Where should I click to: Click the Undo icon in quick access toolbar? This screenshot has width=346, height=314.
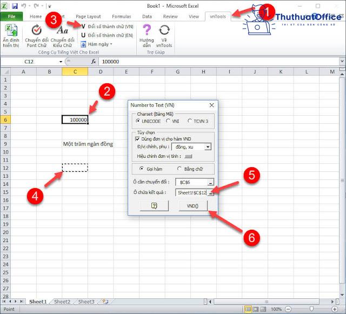(x=23, y=6)
